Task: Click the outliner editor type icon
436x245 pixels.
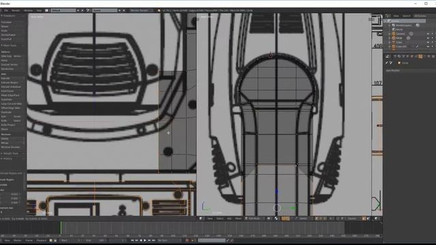Action: tap(387, 16)
